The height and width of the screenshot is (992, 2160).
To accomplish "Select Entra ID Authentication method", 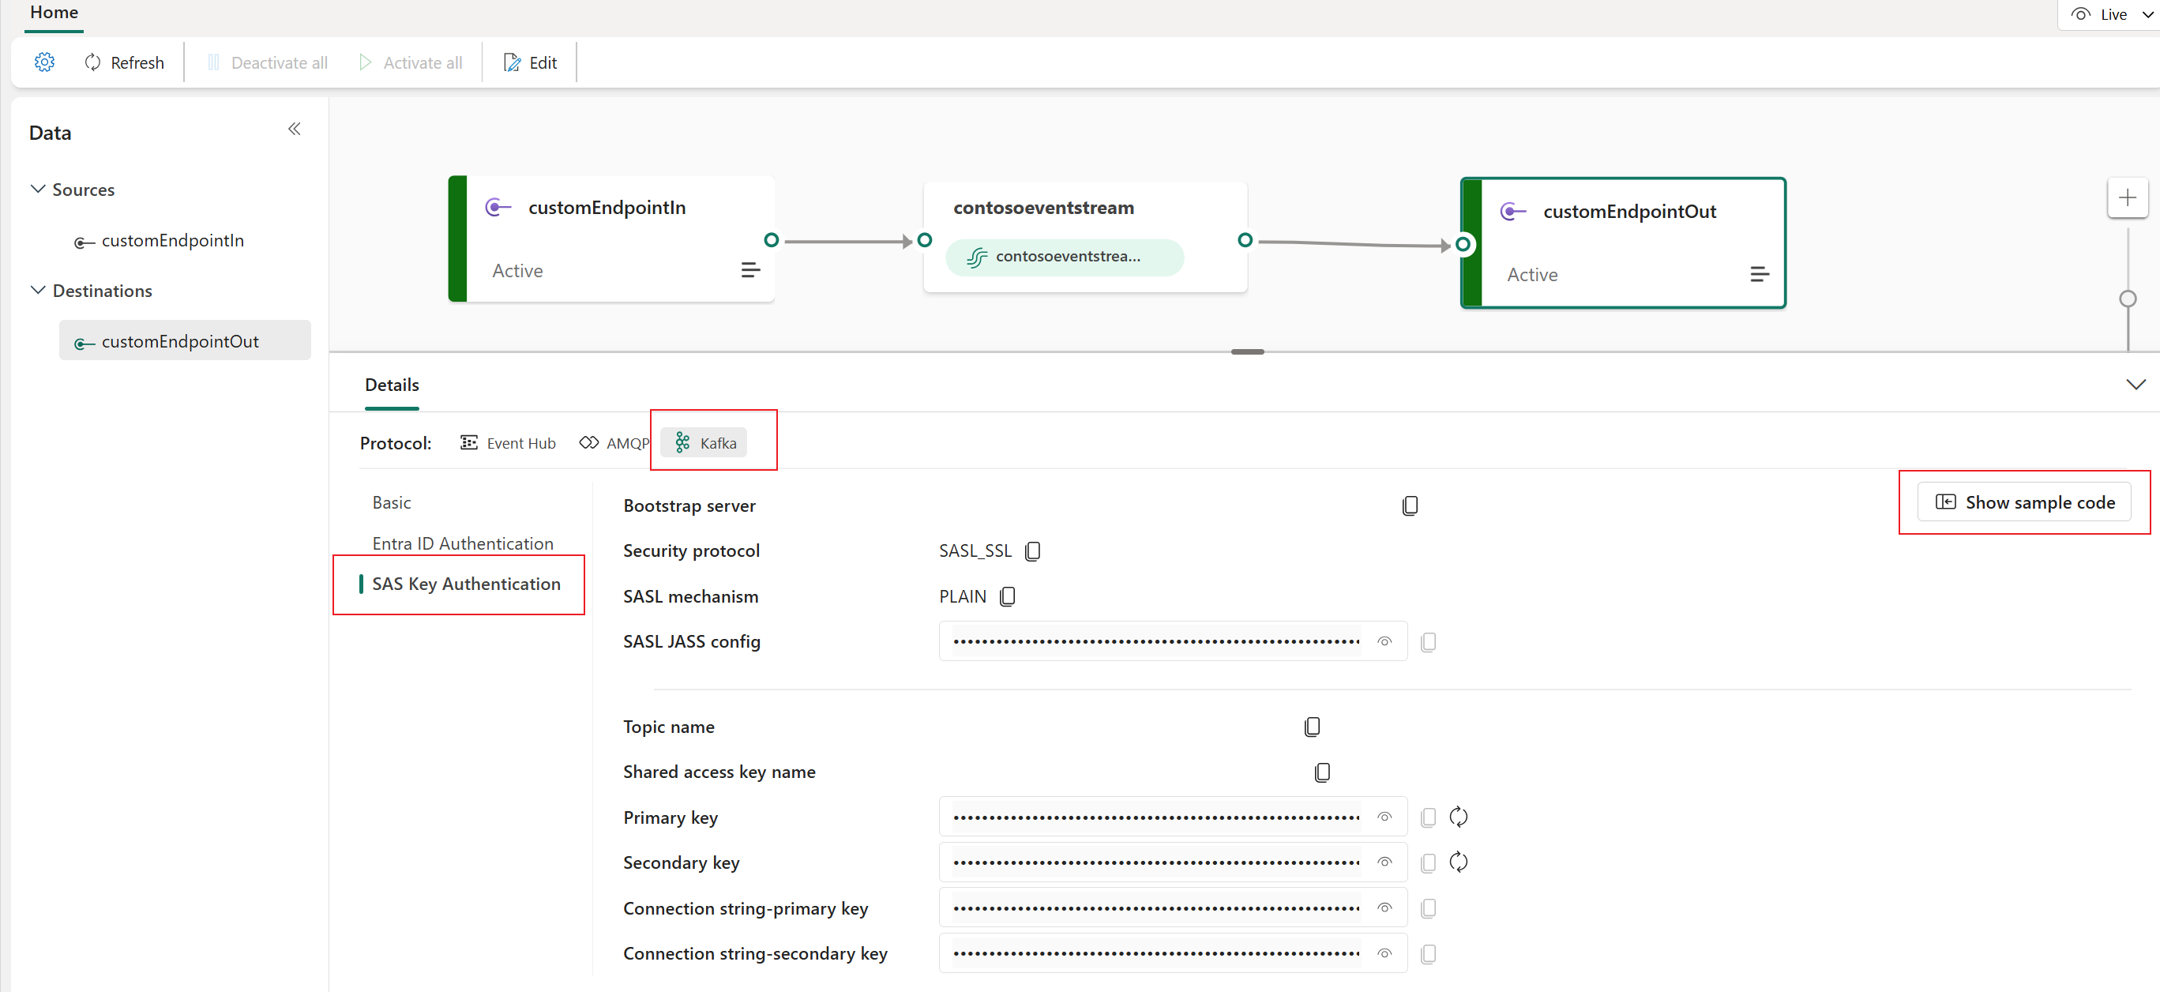I will (x=461, y=543).
